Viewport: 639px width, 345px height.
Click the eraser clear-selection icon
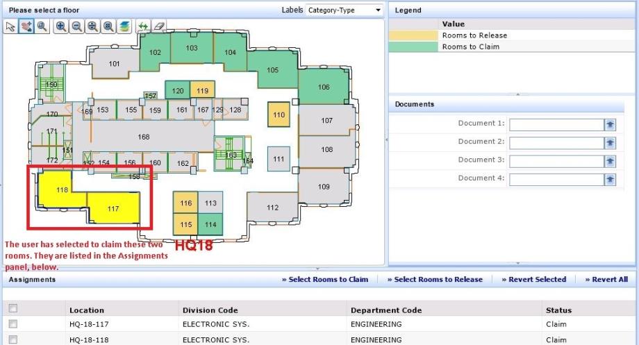tap(159, 26)
